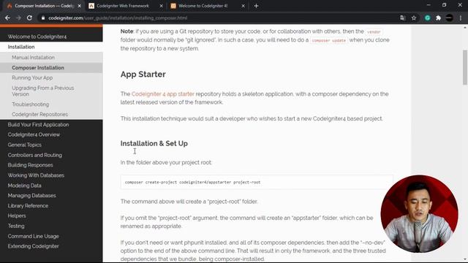Screen dimensions: 468x263
Task: Open Upgrading From a Previous Version
Action: [42, 91]
